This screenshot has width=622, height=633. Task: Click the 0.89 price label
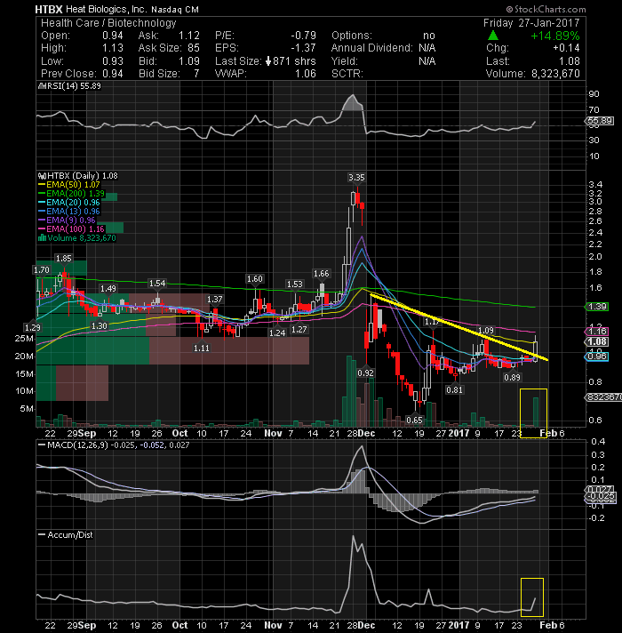click(513, 378)
